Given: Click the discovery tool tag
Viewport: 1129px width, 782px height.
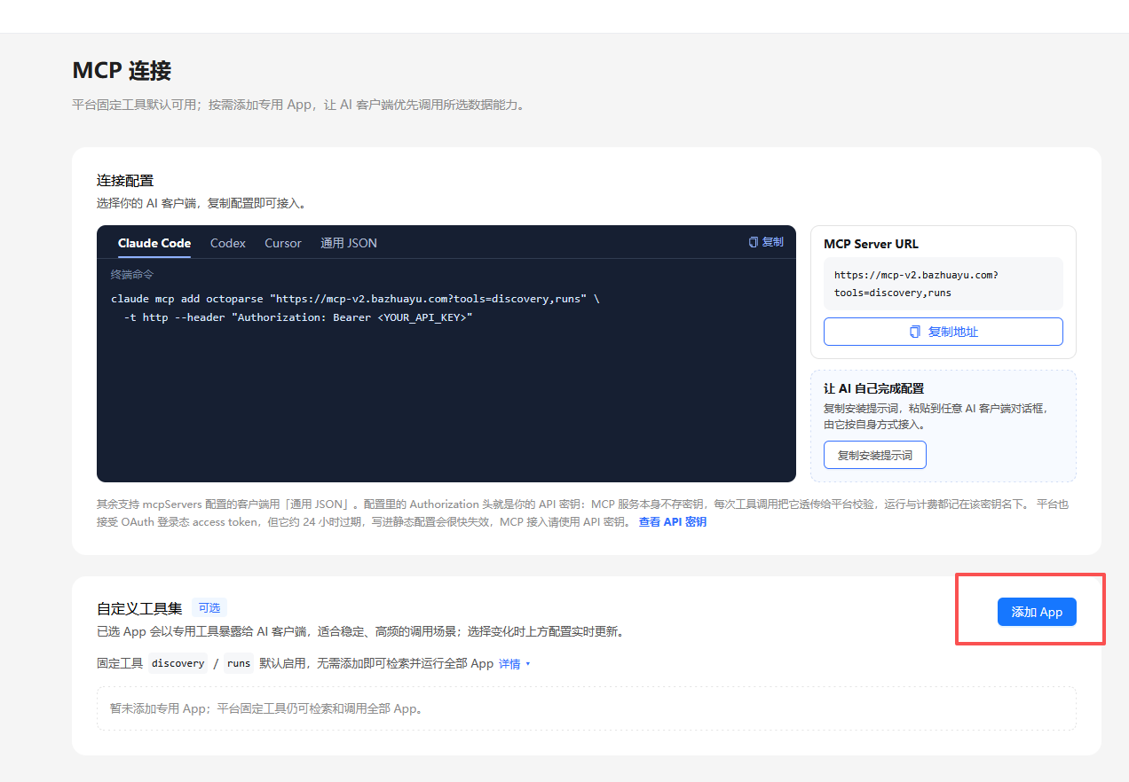Looking at the screenshot, I should [178, 663].
